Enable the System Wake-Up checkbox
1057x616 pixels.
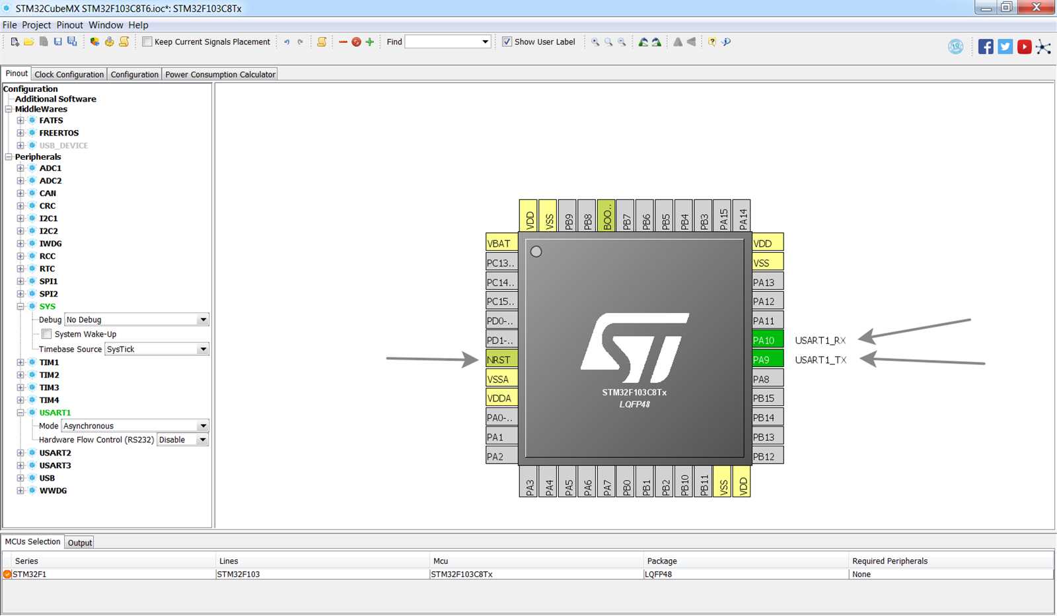[x=46, y=334]
